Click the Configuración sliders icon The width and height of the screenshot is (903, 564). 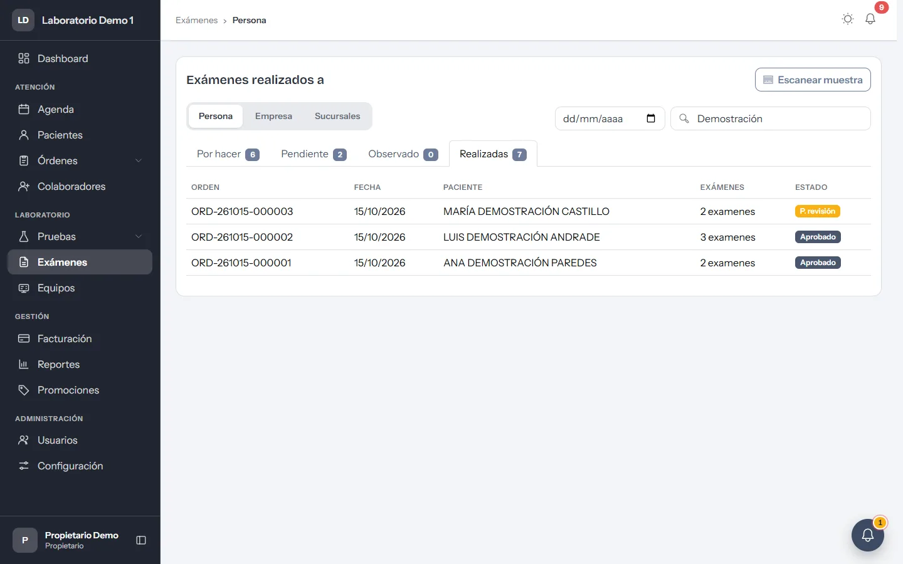[x=24, y=466]
